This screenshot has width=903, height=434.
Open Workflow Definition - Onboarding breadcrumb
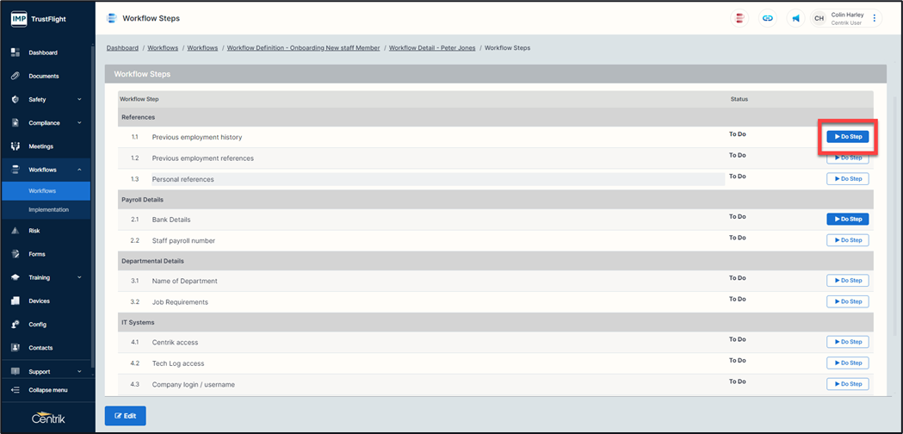(x=304, y=48)
